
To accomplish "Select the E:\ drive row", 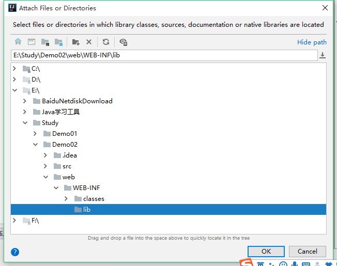I will pyautogui.click(x=168, y=90).
